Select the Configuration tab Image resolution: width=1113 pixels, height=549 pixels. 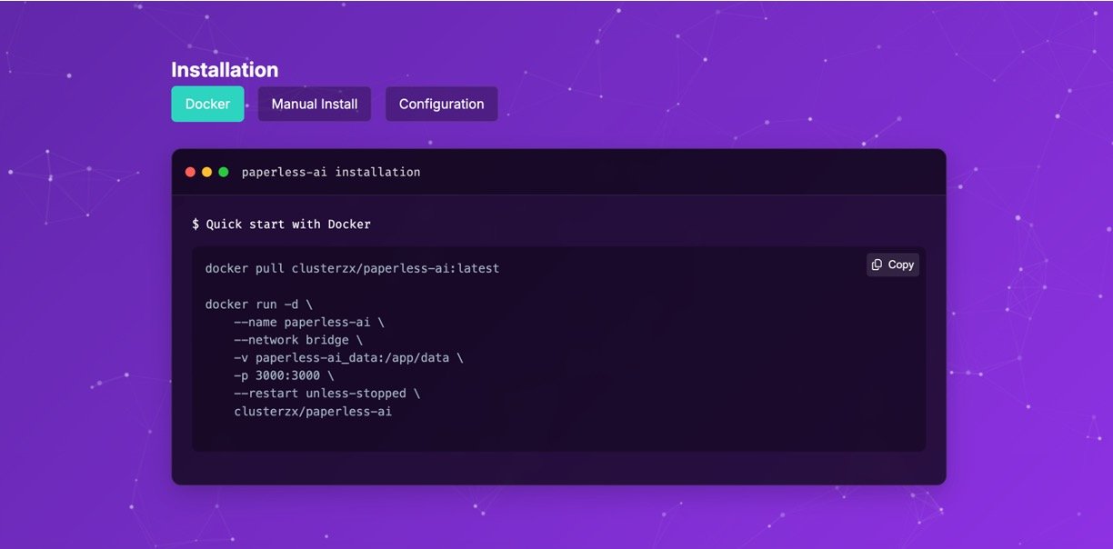pyautogui.click(x=441, y=104)
